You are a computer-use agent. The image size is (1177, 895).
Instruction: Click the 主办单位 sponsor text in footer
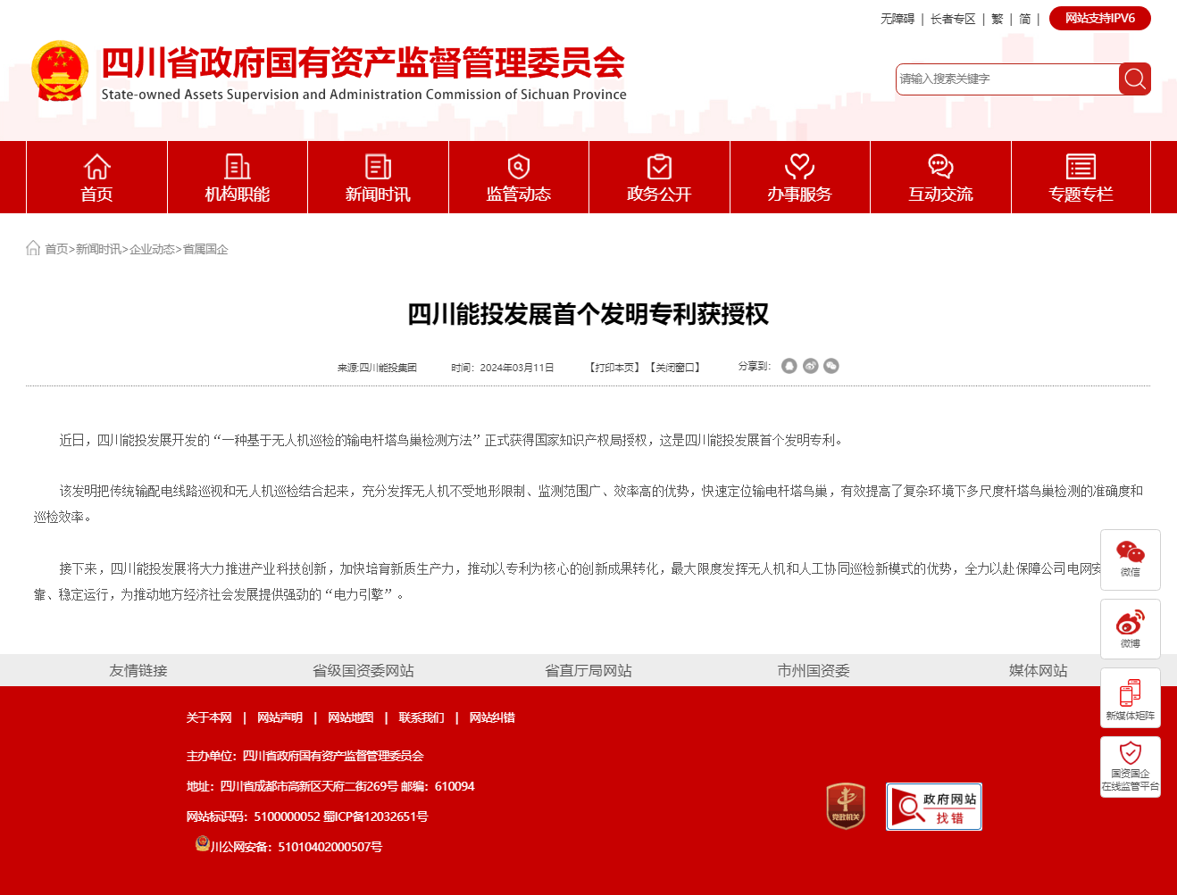305,756
